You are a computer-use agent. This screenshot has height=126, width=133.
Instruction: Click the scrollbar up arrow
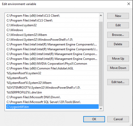[101, 16]
